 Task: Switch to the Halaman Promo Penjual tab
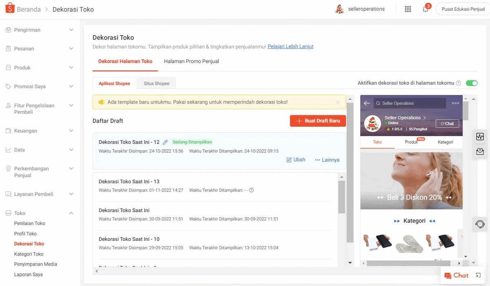point(192,61)
